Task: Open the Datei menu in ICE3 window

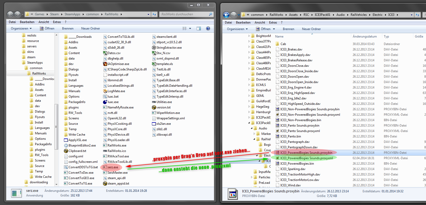Action: tap(228, 23)
